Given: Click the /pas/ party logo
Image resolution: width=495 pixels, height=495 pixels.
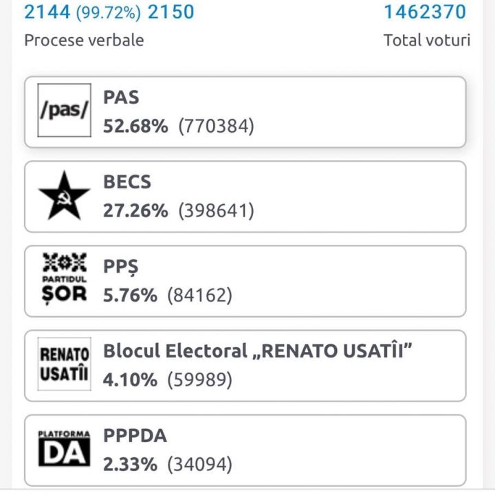Looking at the screenshot, I should point(64,111).
